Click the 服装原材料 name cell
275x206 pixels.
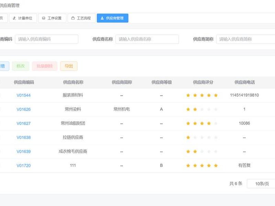coord(73,95)
